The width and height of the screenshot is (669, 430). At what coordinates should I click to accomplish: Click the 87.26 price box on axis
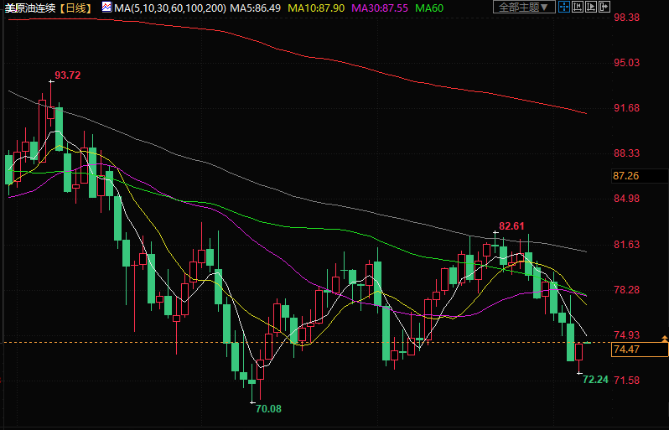[626, 176]
